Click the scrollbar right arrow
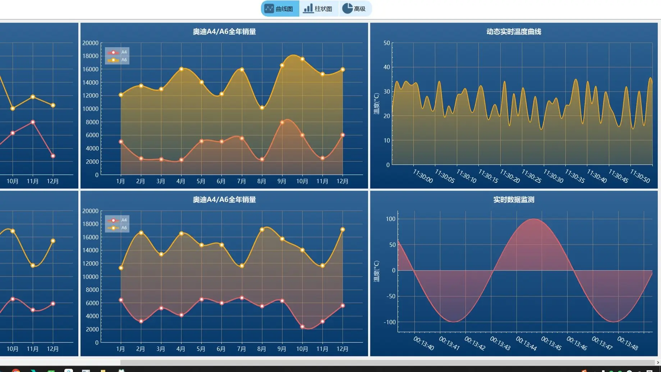 pyautogui.click(x=658, y=362)
